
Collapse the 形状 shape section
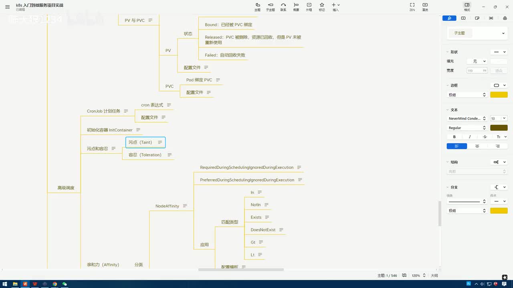coord(448,52)
